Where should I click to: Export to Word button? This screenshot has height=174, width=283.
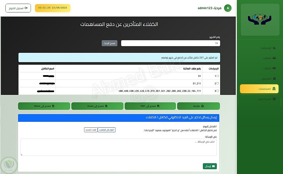(44, 106)
